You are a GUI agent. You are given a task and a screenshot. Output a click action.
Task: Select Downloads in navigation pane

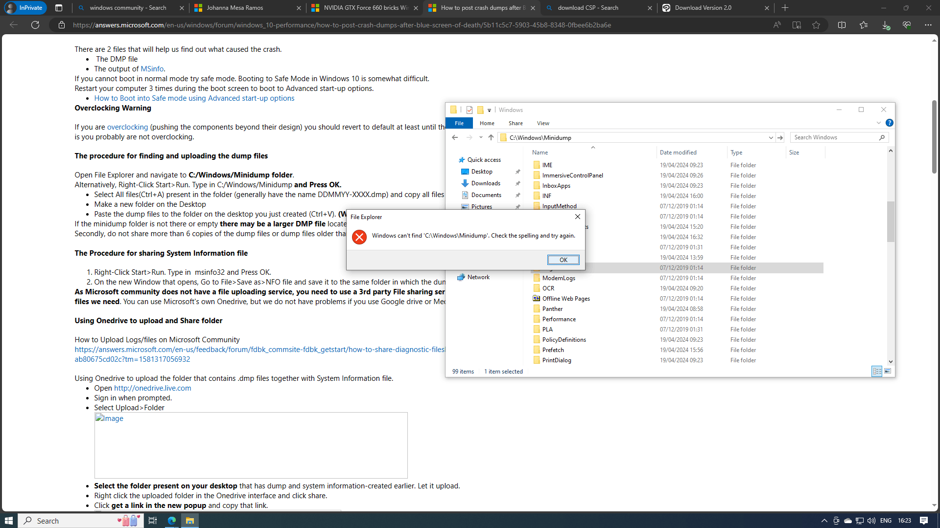click(486, 183)
